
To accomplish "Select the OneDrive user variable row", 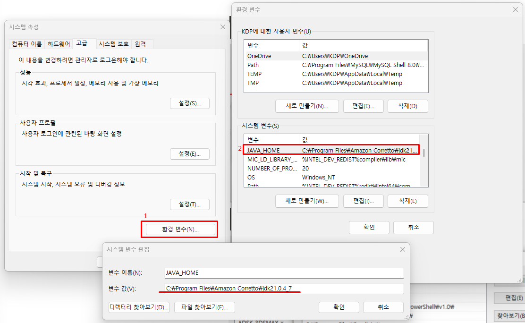I will (x=336, y=56).
